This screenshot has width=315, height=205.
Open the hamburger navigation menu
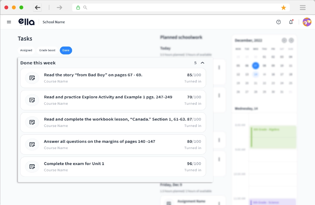9,22
